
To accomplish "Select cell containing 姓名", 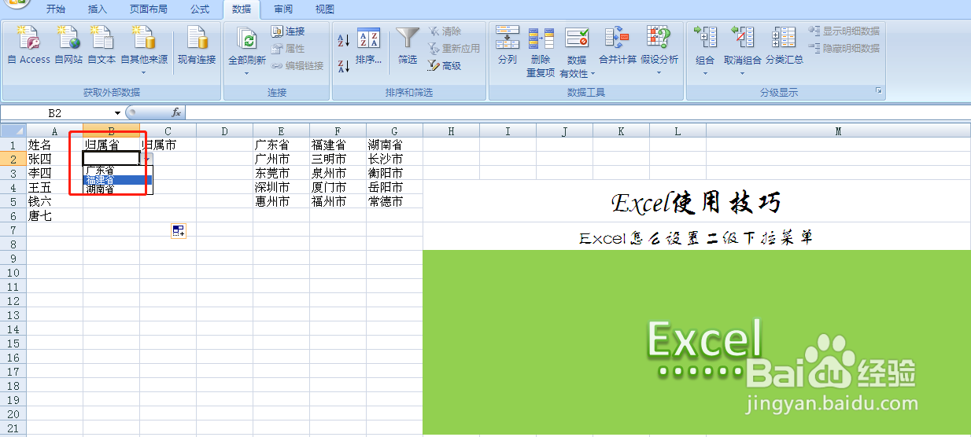I will (54, 145).
